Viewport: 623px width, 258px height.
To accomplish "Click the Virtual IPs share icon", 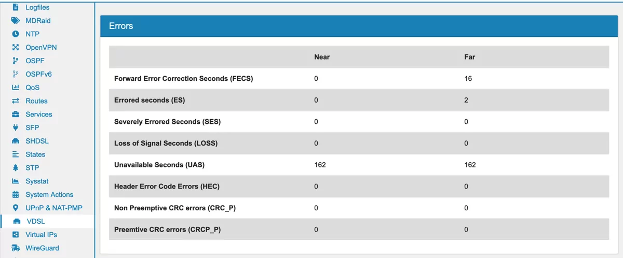I will tap(16, 235).
